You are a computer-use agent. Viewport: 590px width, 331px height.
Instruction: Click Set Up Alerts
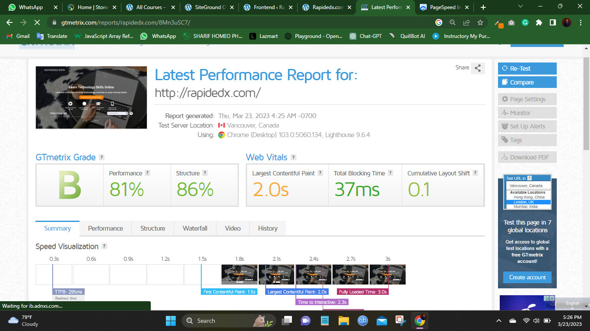(x=527, y=126)
